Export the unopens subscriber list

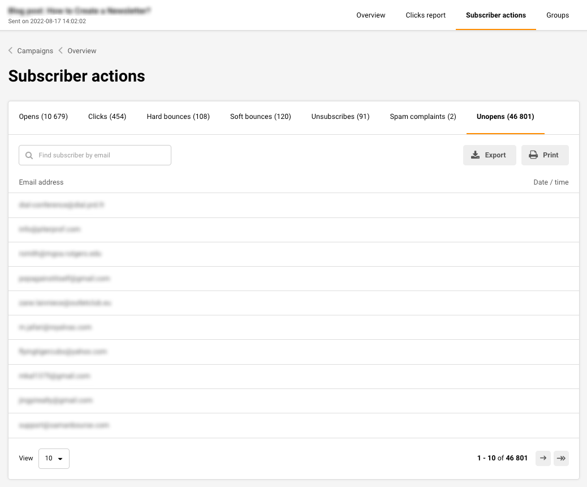pos(489,155)
